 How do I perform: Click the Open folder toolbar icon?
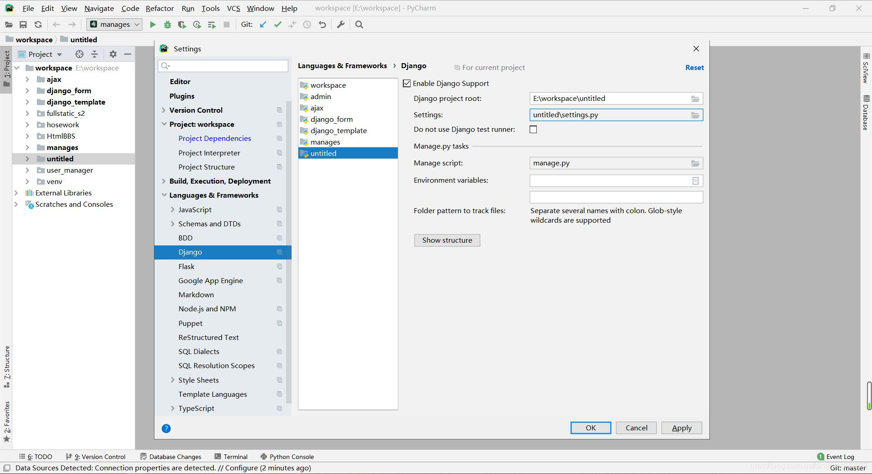click(x=9, y=25)
